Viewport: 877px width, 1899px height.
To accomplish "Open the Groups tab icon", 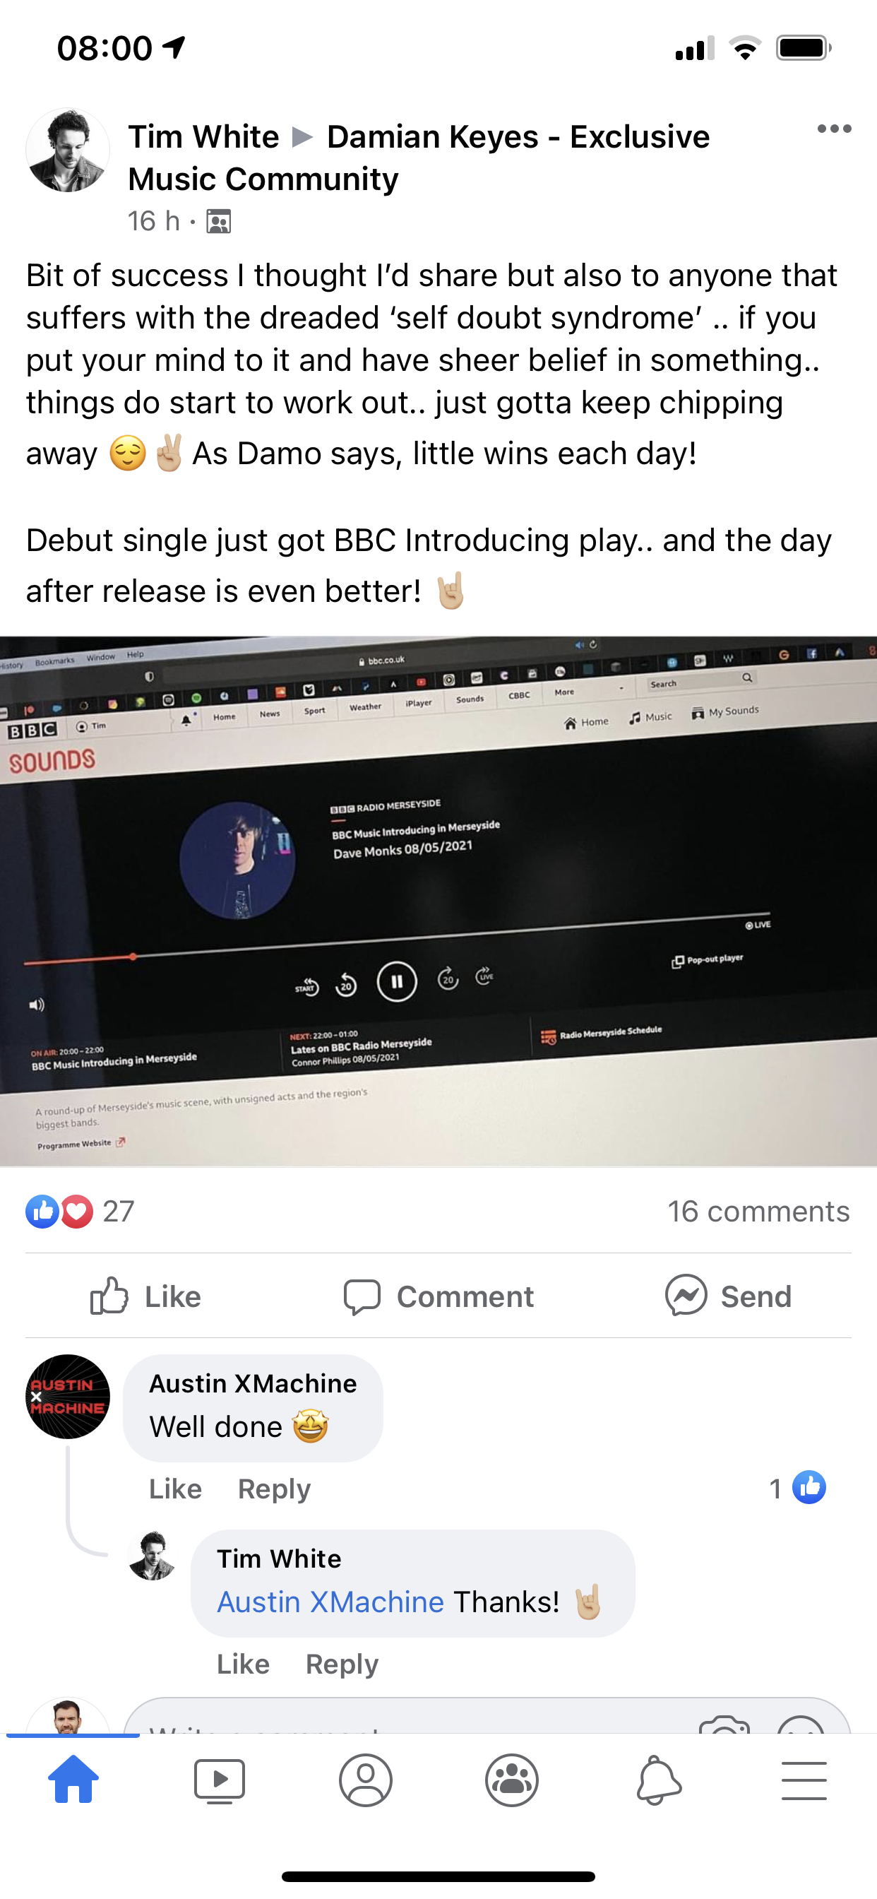I will coord(511,1780).
